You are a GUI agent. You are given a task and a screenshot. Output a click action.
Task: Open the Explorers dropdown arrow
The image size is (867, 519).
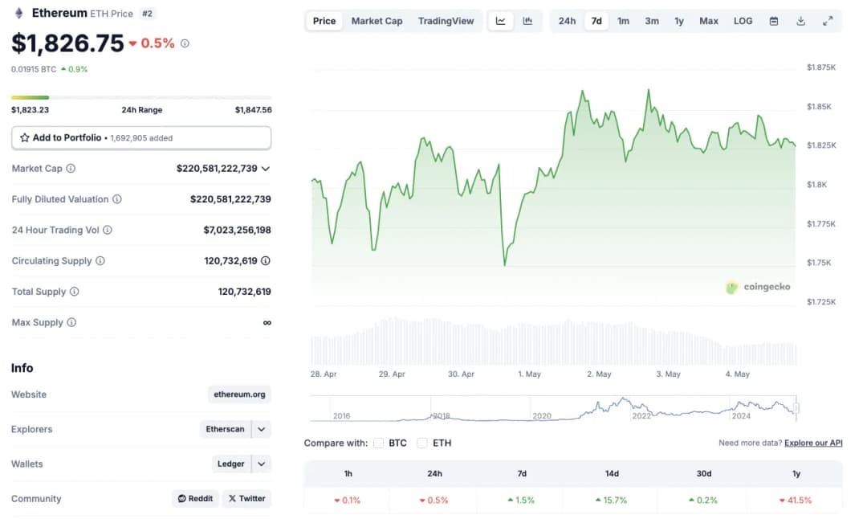[x=261, y=429]
